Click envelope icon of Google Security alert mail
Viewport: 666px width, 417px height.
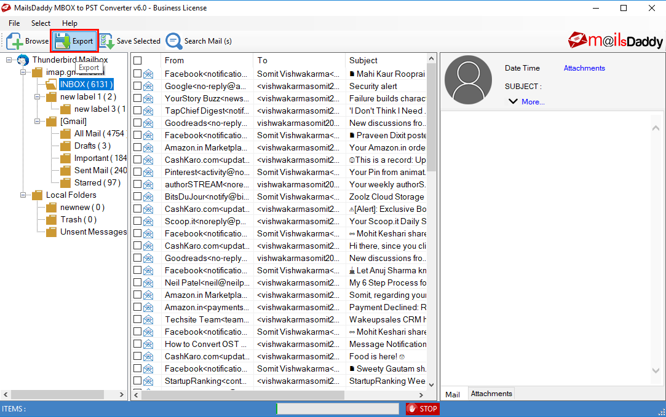(x=148, y=86)
